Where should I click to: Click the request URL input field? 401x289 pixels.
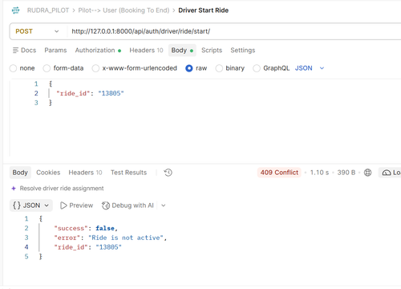[235, 31]
